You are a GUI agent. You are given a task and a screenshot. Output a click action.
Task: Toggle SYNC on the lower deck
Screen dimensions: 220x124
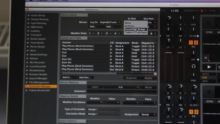tap(210, 102)
